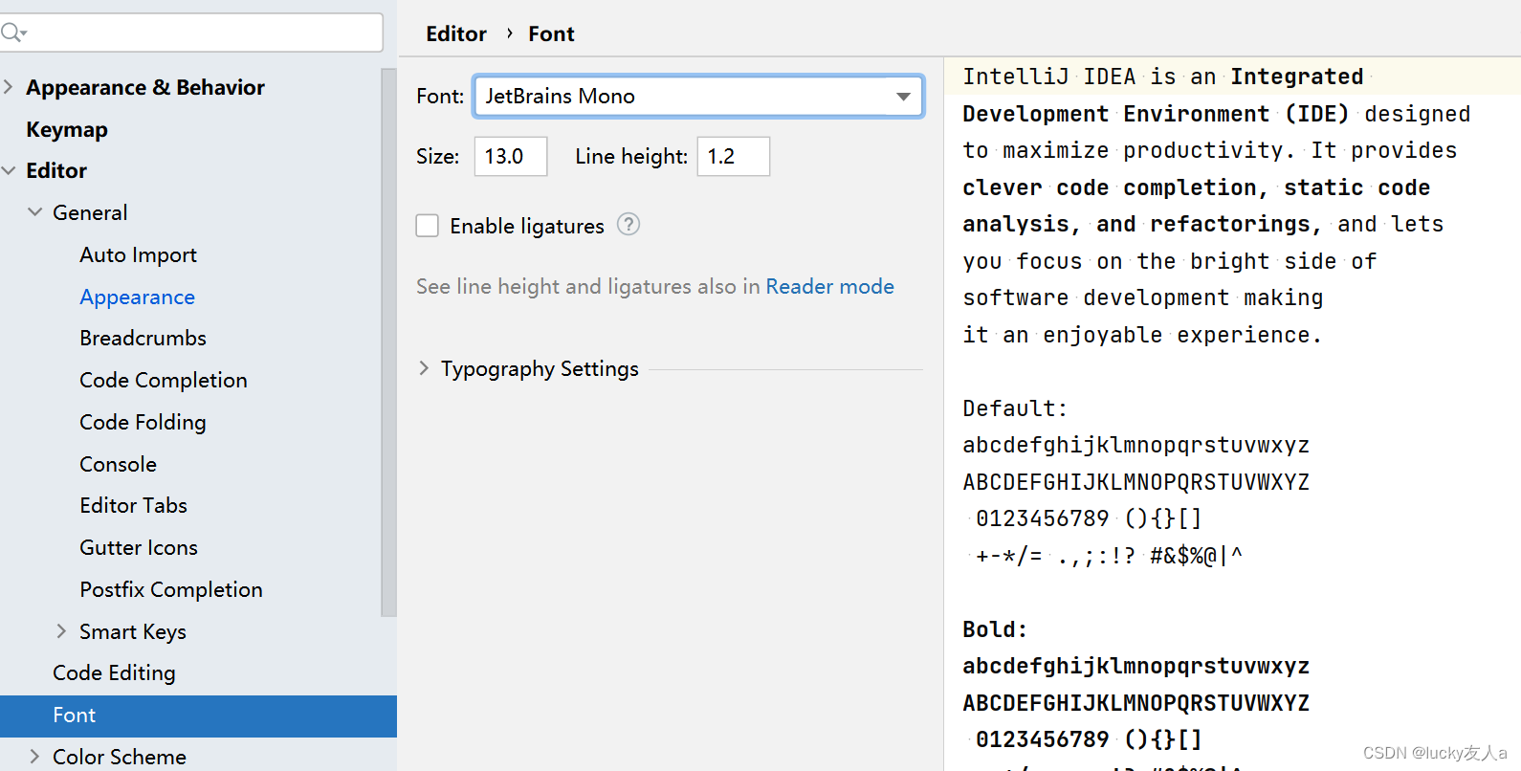Click 'software development making' preview line

tap(1143, 297)
